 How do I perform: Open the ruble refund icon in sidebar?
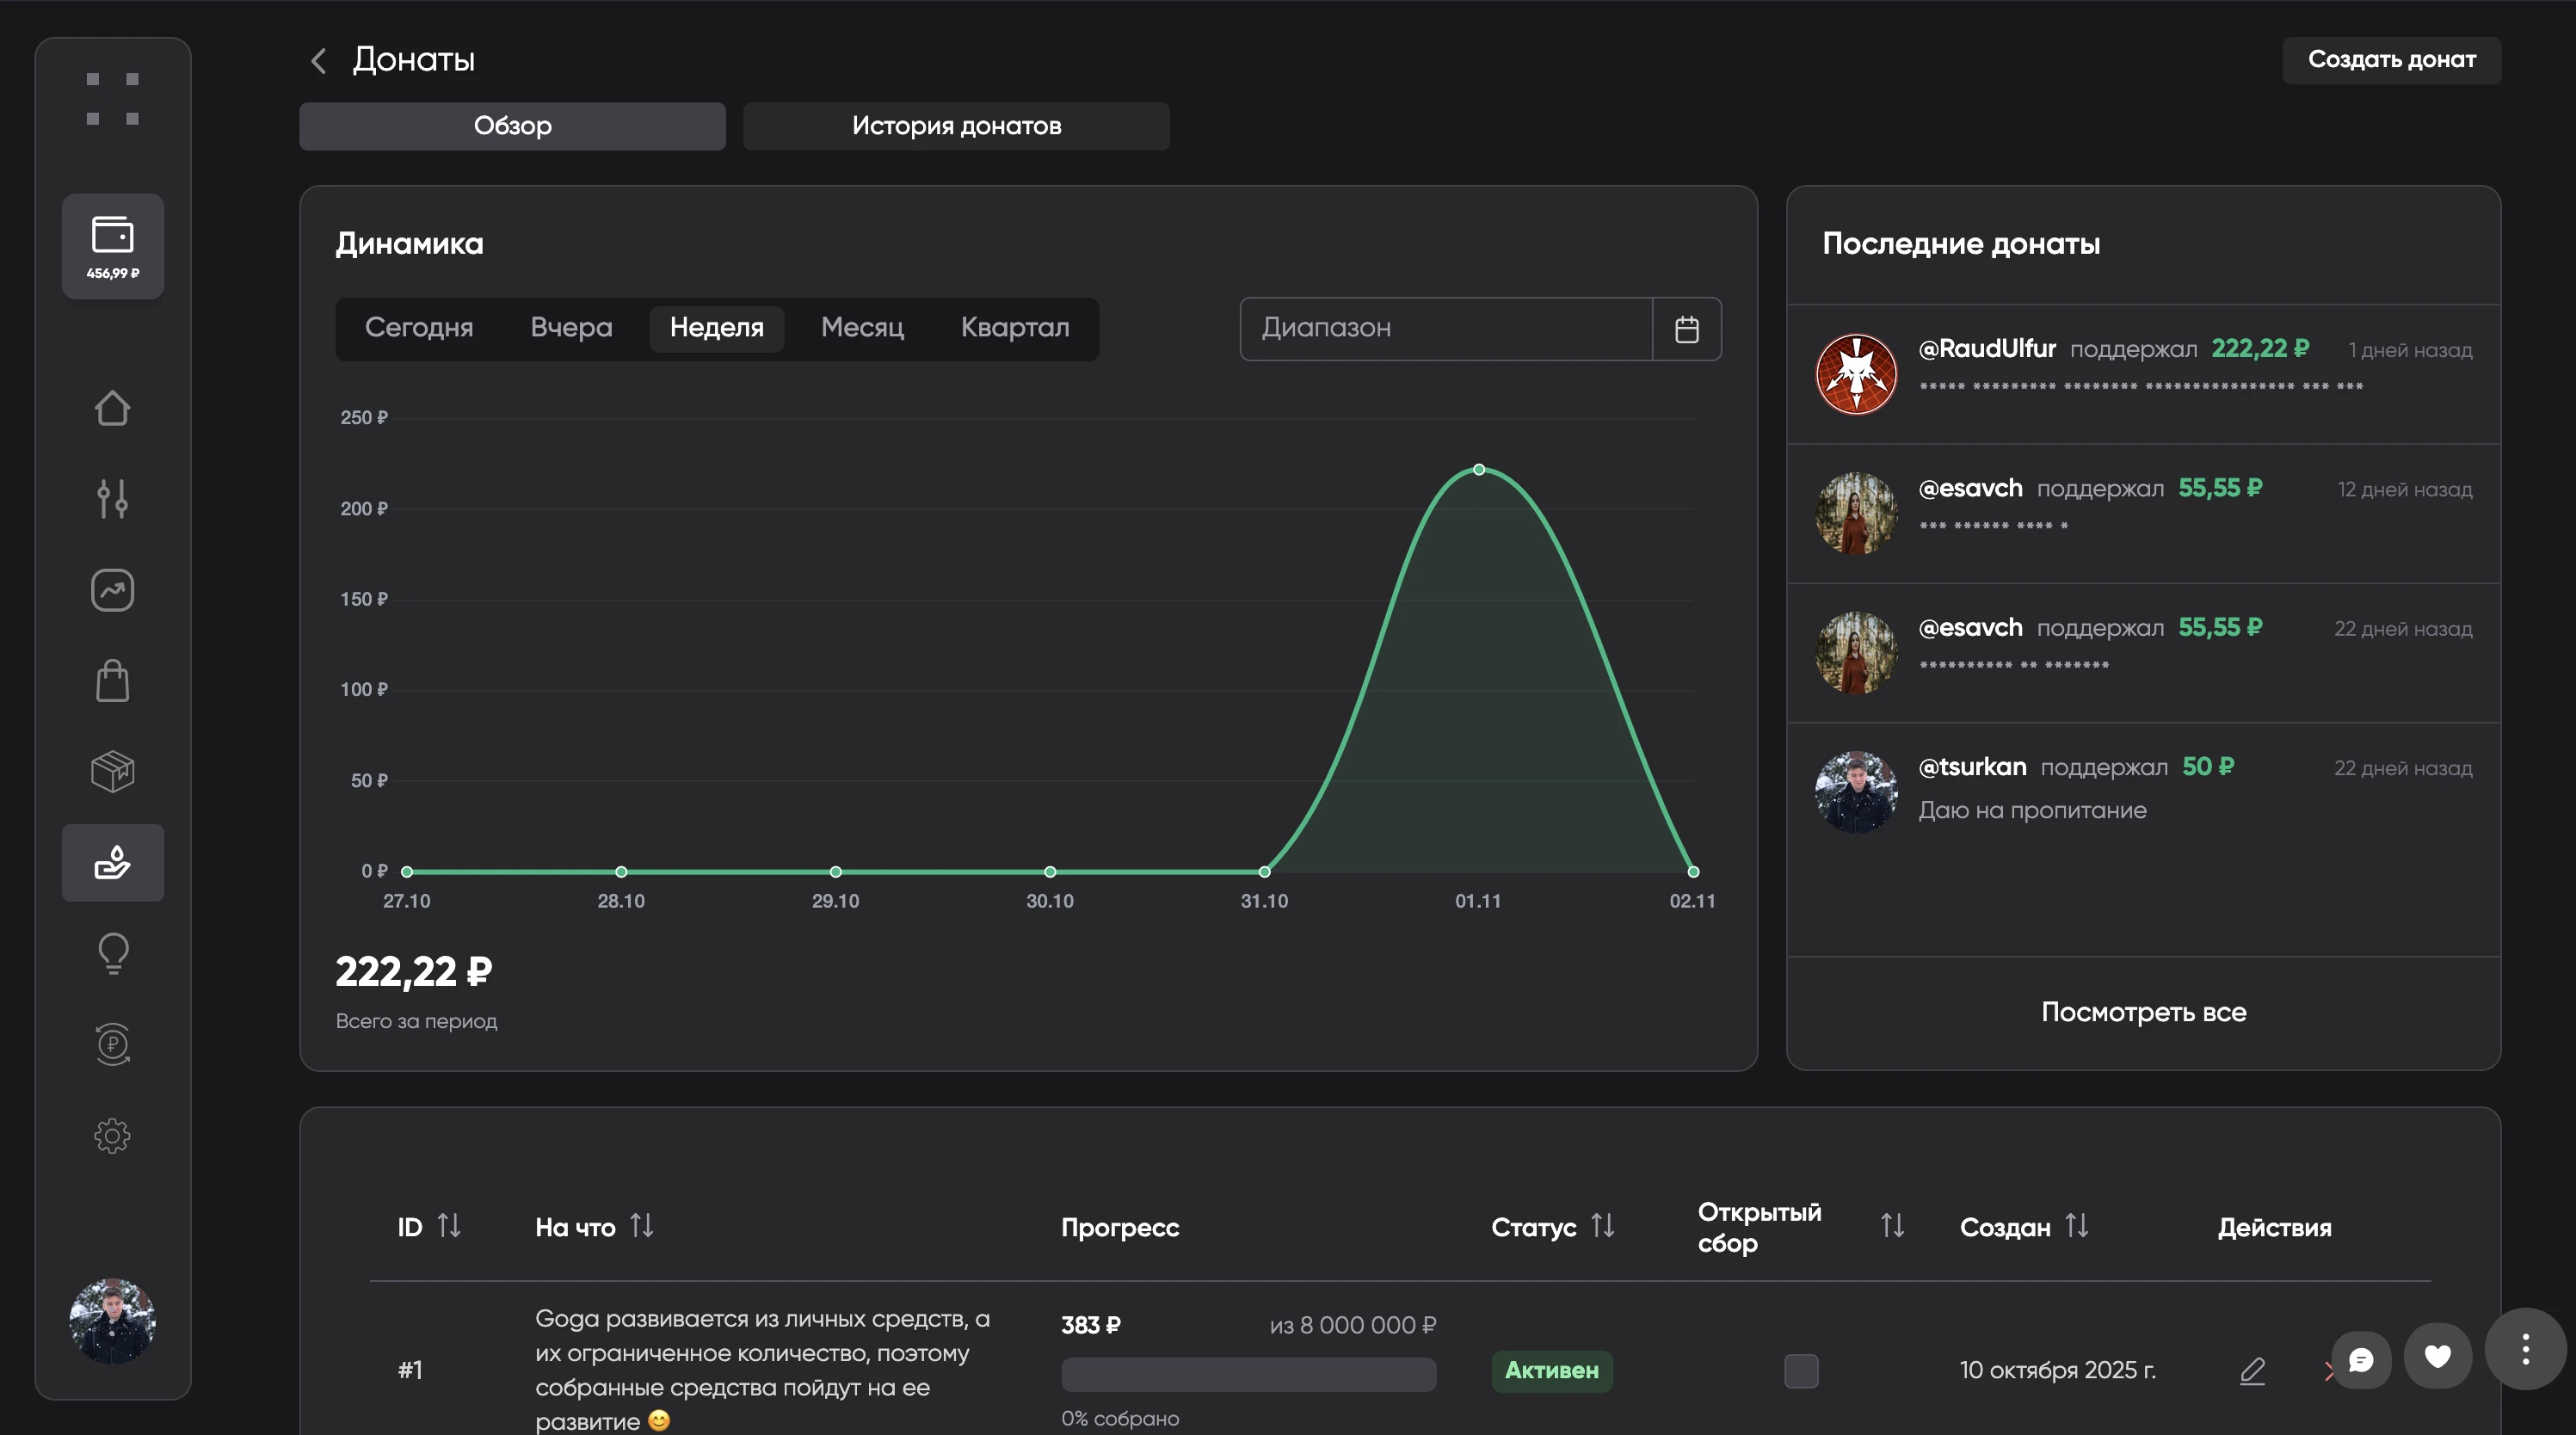pos(112,1044)
